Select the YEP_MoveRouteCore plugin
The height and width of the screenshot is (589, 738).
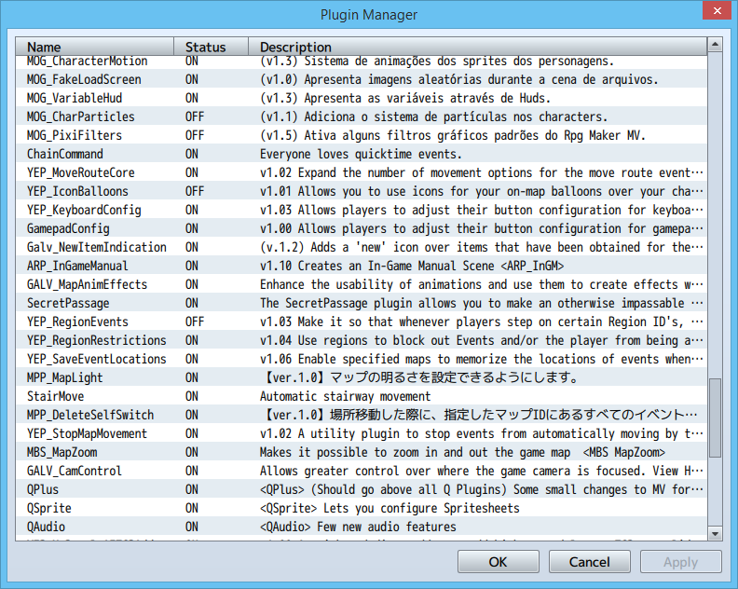click(x=361, y=172)
